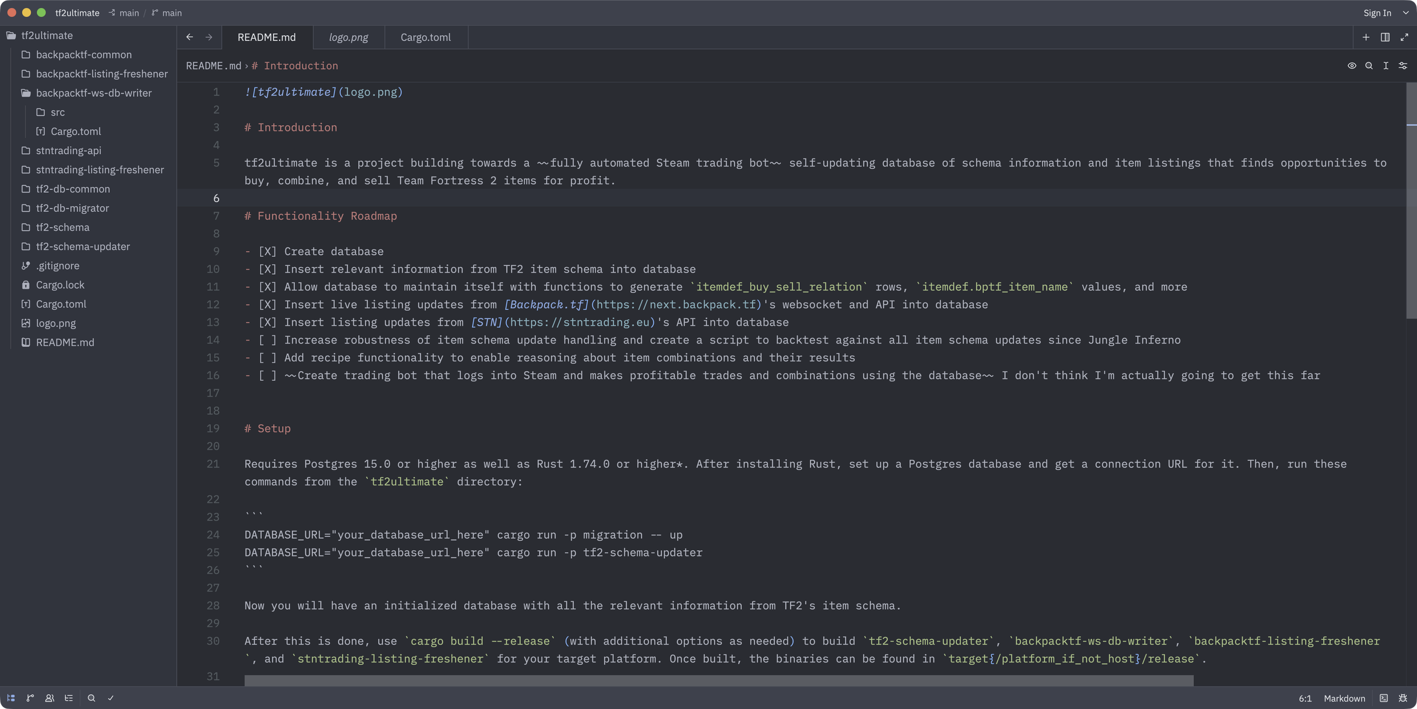Expand the stntrading-api folder
Viewport: 1417px width, 709px height.
click(69, 150)
